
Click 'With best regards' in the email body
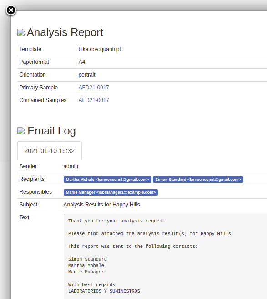click(91, 285)
